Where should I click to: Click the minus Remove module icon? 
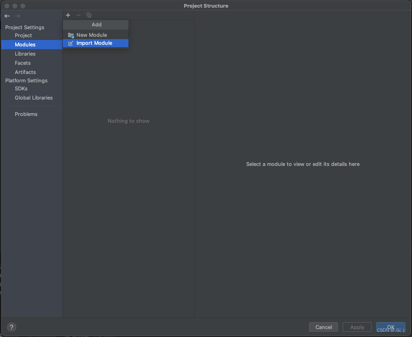click(78, 15)
